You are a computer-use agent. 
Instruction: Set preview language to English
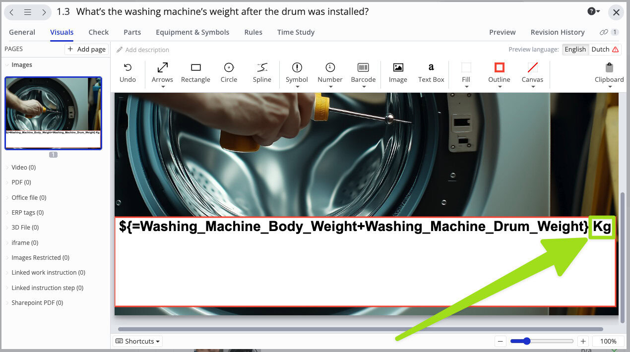click(575, 49)
